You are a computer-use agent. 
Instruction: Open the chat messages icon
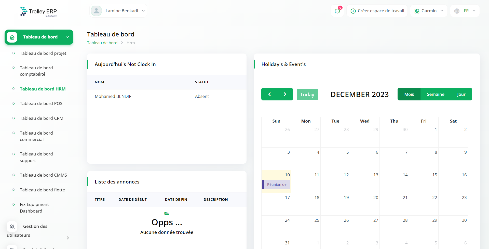click(x=337, y=11)
